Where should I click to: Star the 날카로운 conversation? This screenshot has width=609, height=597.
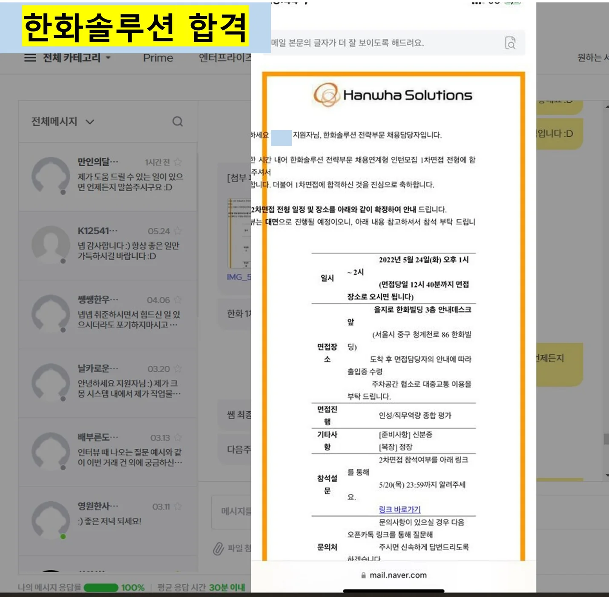[178, 369]
